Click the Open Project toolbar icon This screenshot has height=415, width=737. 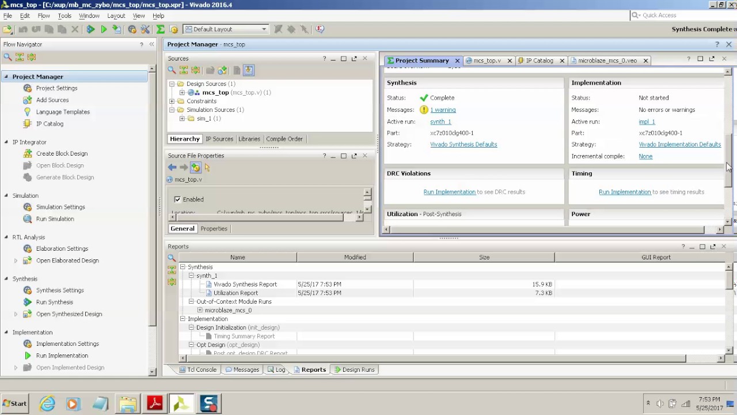click(x=7, y=29)
